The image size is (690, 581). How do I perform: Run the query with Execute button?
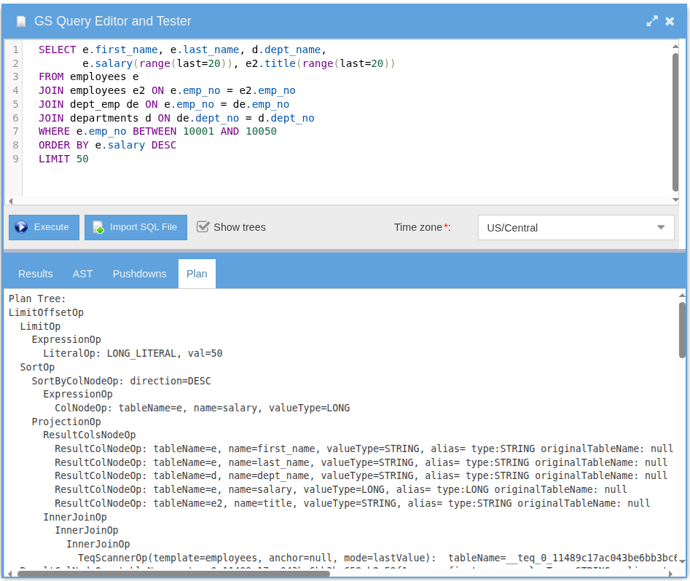(x=44, y=227)
